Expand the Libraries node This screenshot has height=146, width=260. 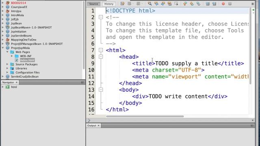click(x=7, y=69)
